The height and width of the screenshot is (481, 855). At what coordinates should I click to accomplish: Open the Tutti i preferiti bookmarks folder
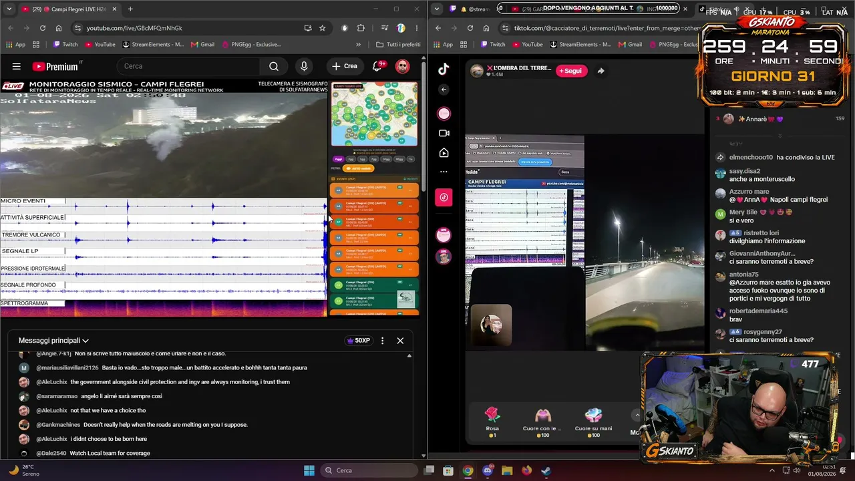[398, 45]
